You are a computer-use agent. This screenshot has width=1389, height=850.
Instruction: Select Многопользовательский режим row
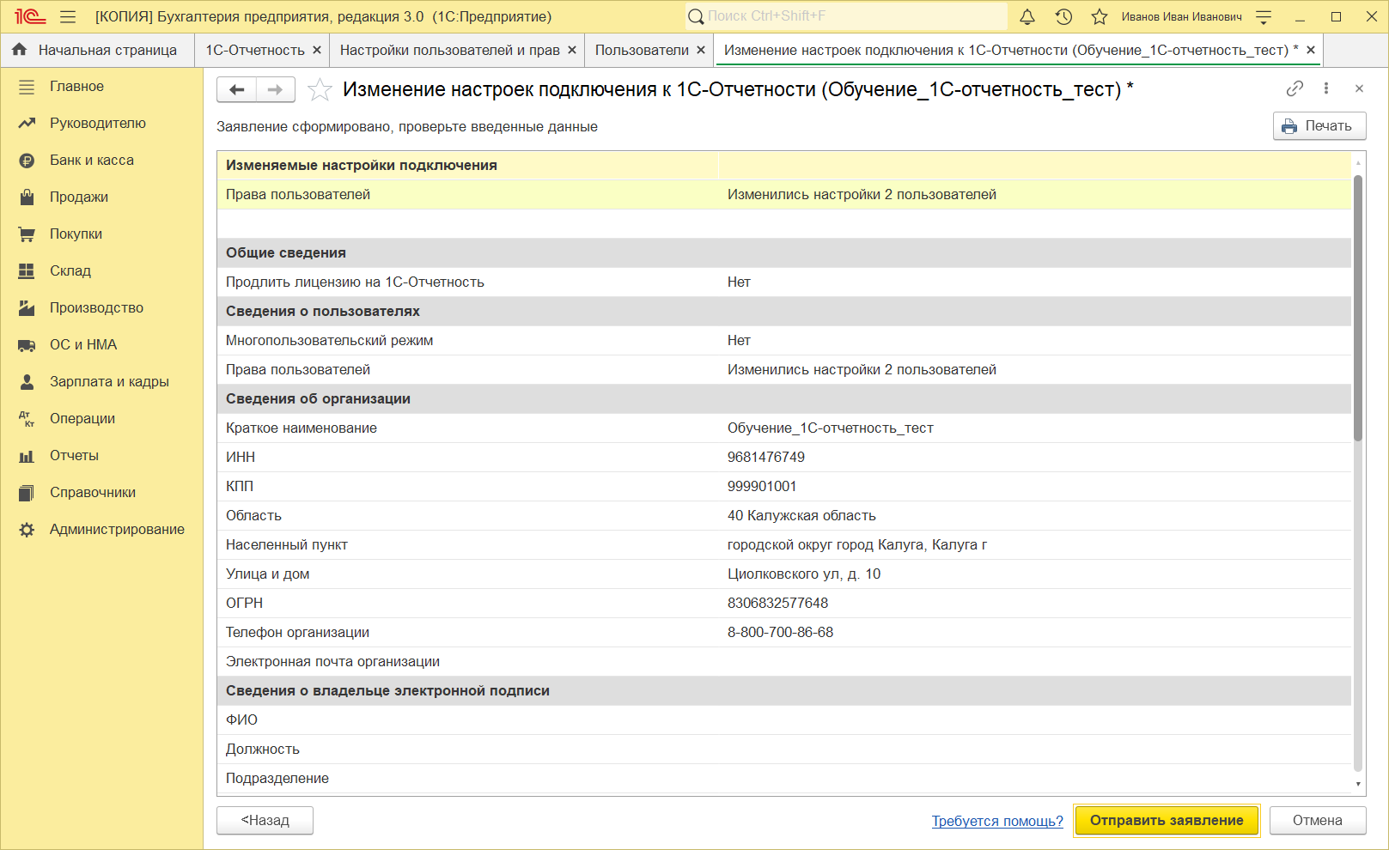[784, 341]
